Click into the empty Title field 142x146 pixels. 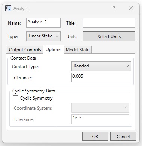click(109, 23)
